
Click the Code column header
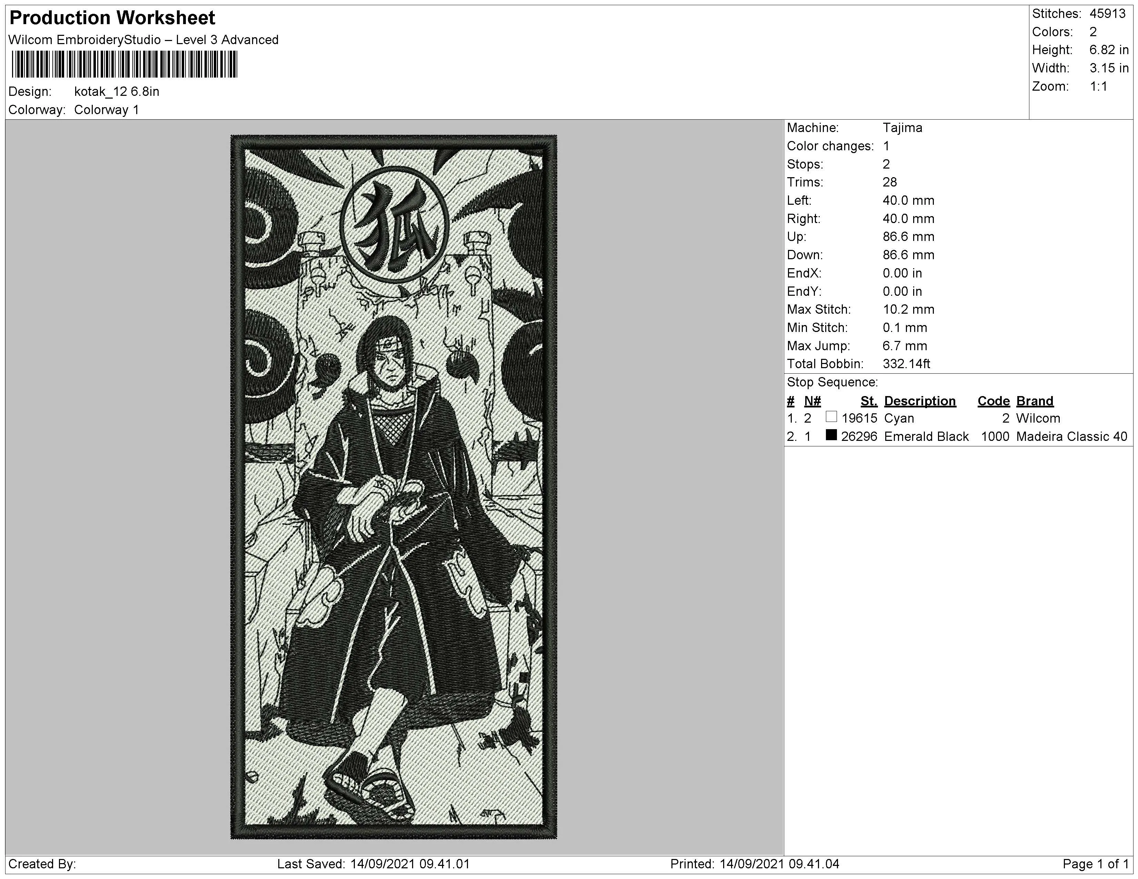click(x=994, y=402)
